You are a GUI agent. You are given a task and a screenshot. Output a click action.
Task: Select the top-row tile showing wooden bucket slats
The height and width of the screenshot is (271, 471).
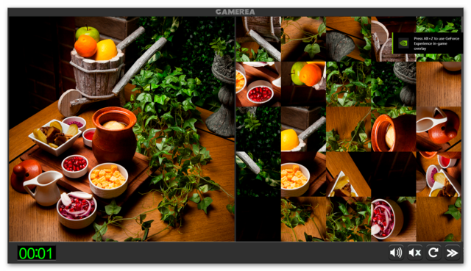pos(258,39)
